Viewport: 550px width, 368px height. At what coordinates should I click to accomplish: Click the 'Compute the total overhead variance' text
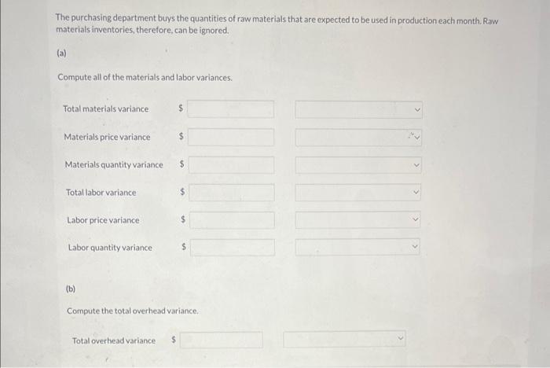coord(133,311)
